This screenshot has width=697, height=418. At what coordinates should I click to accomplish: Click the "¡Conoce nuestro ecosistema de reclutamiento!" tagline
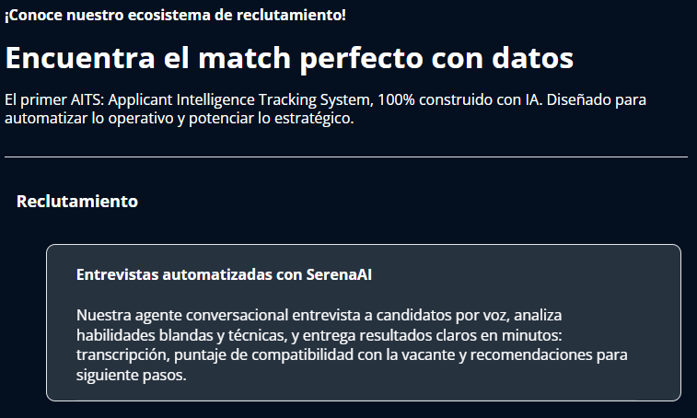(175, 15)
